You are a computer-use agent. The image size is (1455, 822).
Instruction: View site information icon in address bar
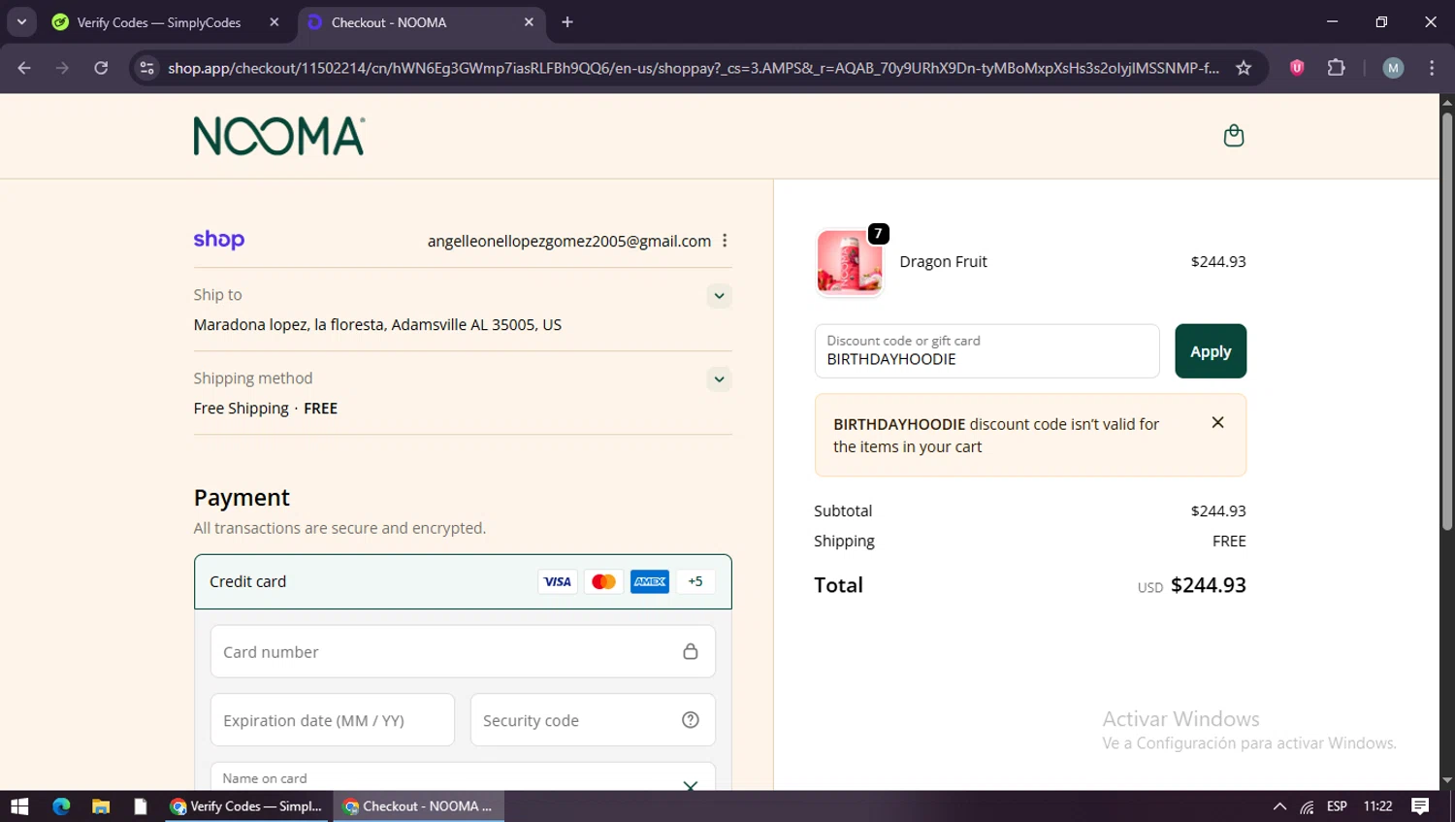pos(147,68)
